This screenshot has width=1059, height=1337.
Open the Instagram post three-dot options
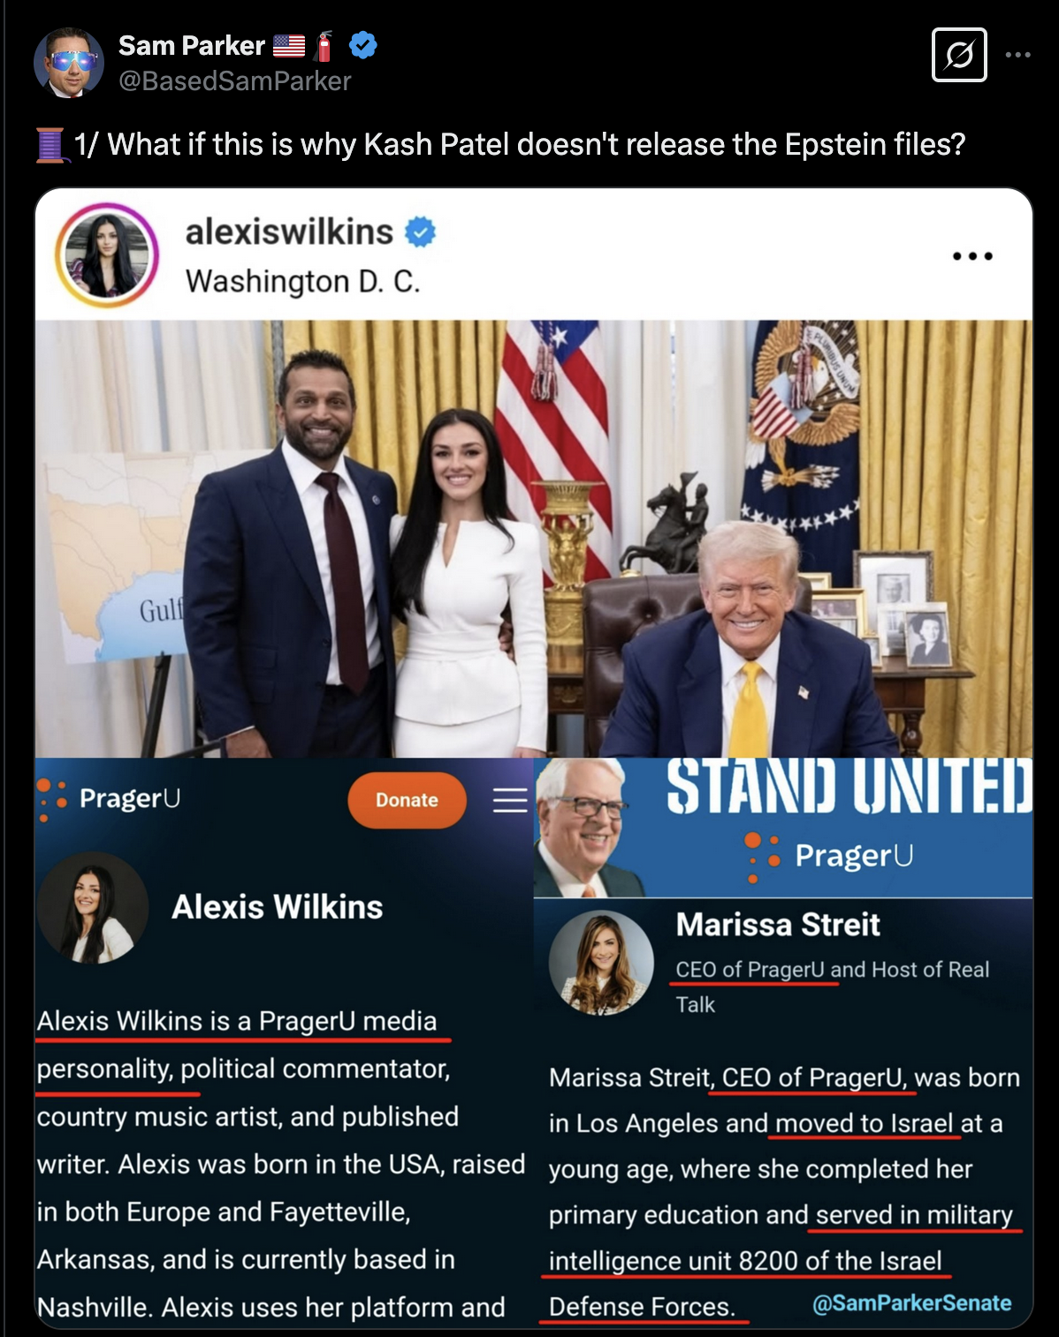972,256
